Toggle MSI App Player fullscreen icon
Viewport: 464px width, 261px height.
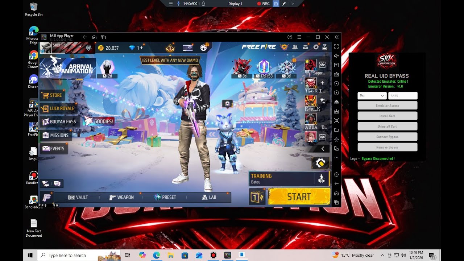[336, 46]
